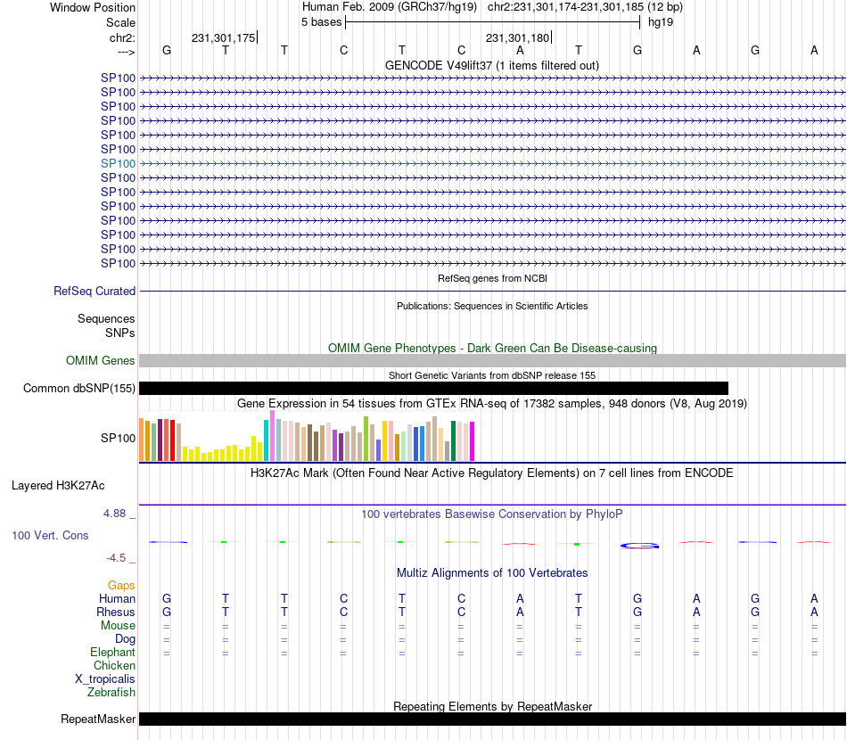This screenshot has width=847, height=740.
Task: Click the large blue G in conservation track
Action: coord(639,546)
